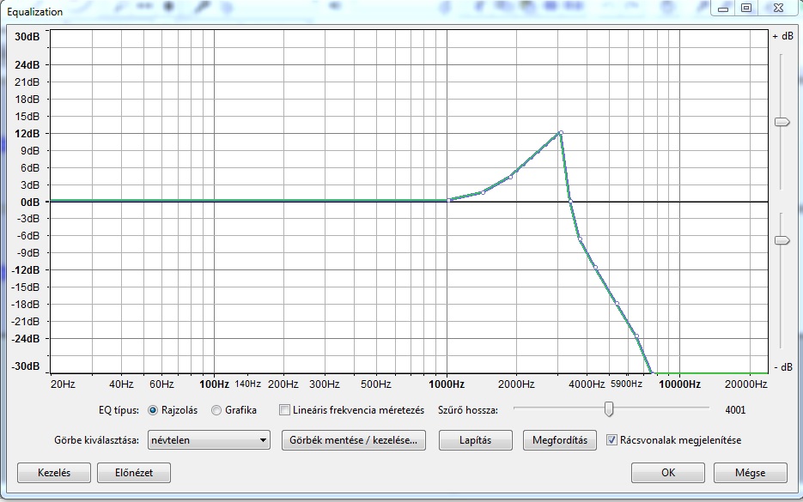Screen dimensions: 803x502
Task: Select the Rajzolás EQ type radio button
Action: (x=154, y=410)
